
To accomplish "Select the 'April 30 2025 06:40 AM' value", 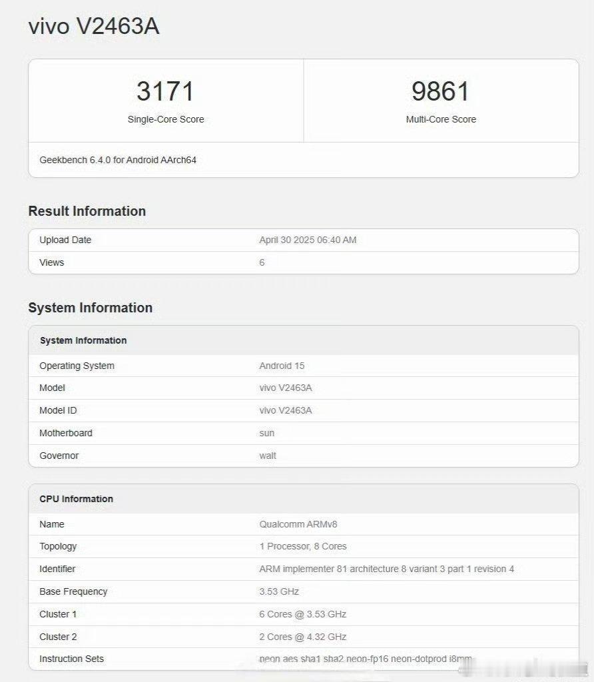I will [308, 240].
